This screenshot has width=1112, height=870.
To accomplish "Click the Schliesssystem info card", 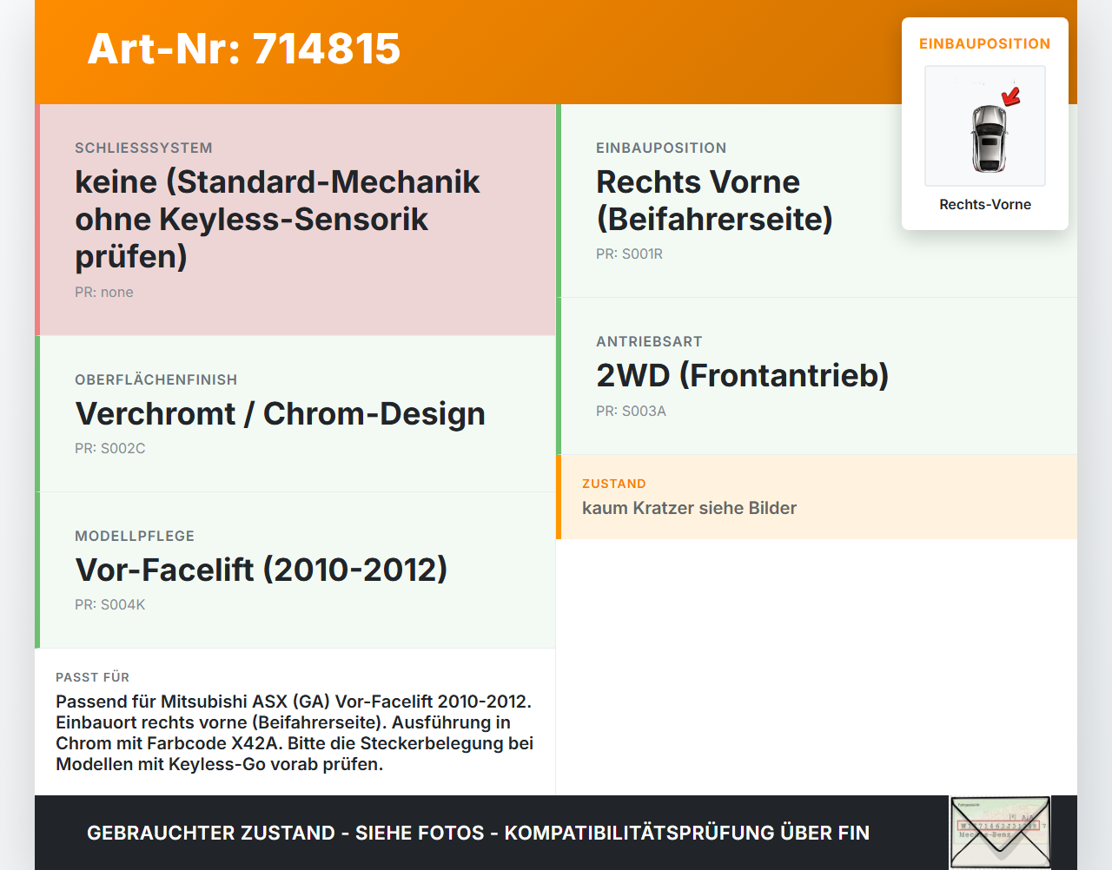I will [295, 220].
